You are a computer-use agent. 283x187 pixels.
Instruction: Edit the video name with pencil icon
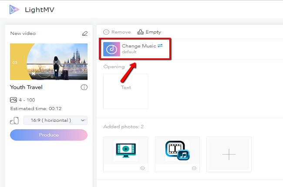[x=84, y=33]
